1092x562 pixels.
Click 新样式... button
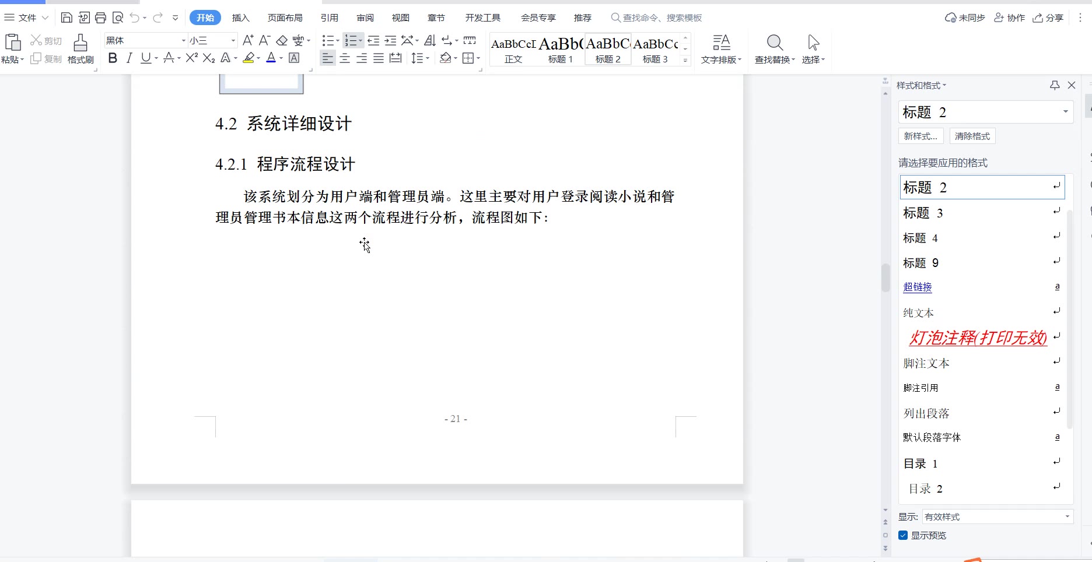tap(921, 136)
